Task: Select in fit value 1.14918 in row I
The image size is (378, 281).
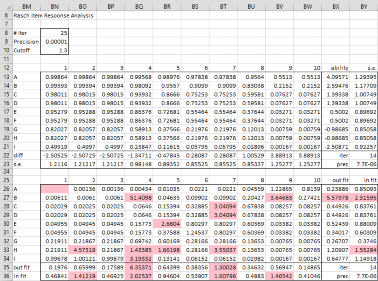Action: (364, 258)
